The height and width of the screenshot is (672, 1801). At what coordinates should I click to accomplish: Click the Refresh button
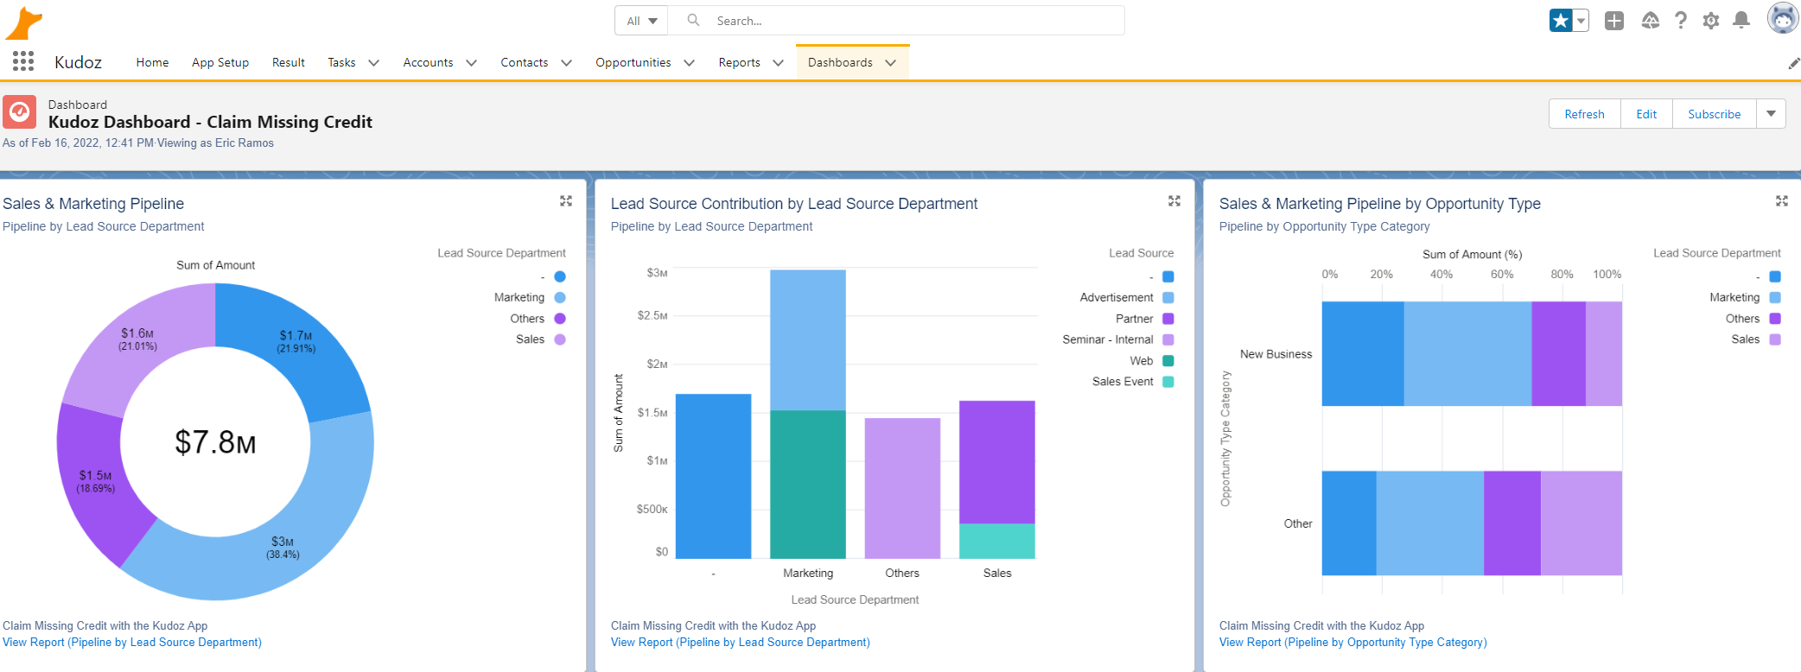(x=1584, y=114)
